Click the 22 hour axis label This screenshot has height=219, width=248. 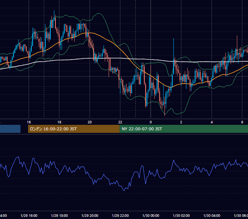pyautogui.click(x=120, y=122)
